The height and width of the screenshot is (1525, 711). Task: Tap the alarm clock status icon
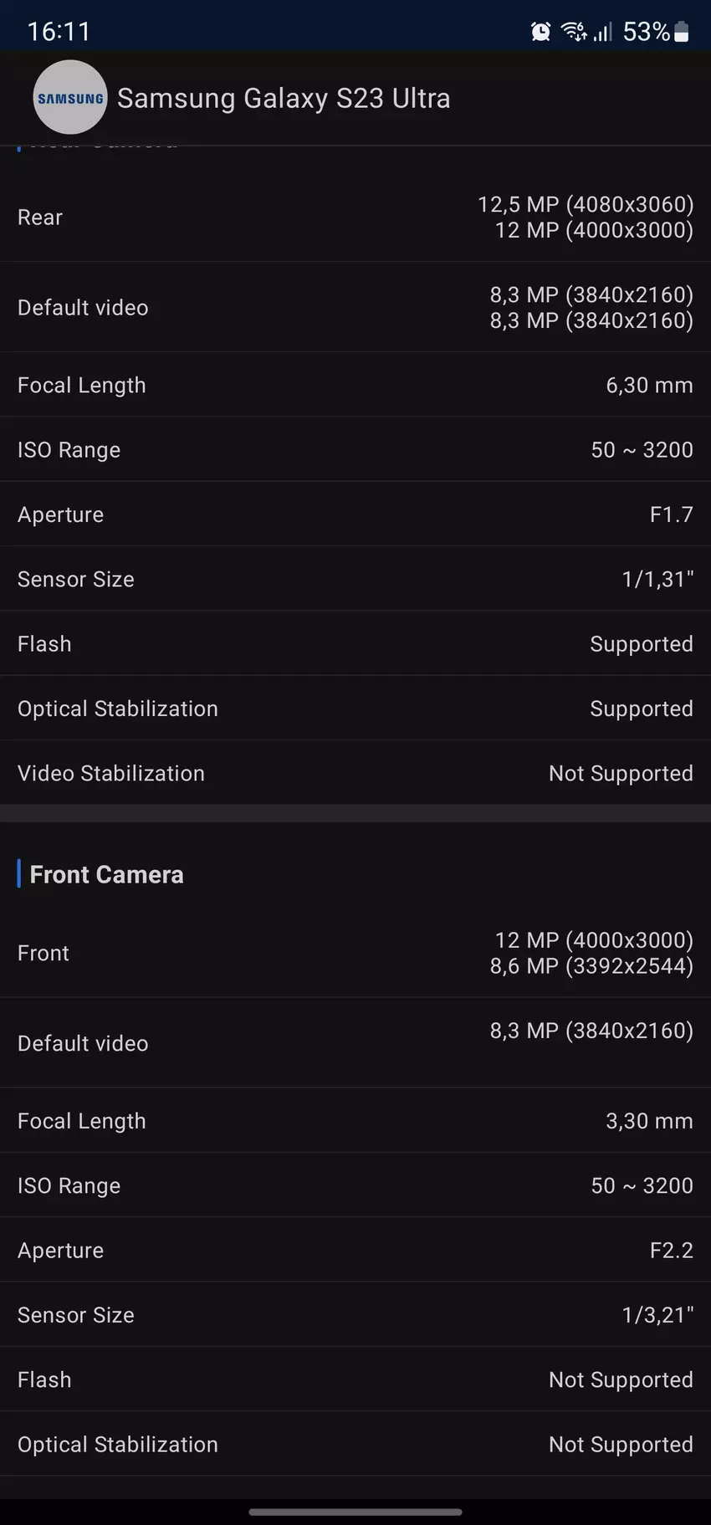(x=540, y=32)
